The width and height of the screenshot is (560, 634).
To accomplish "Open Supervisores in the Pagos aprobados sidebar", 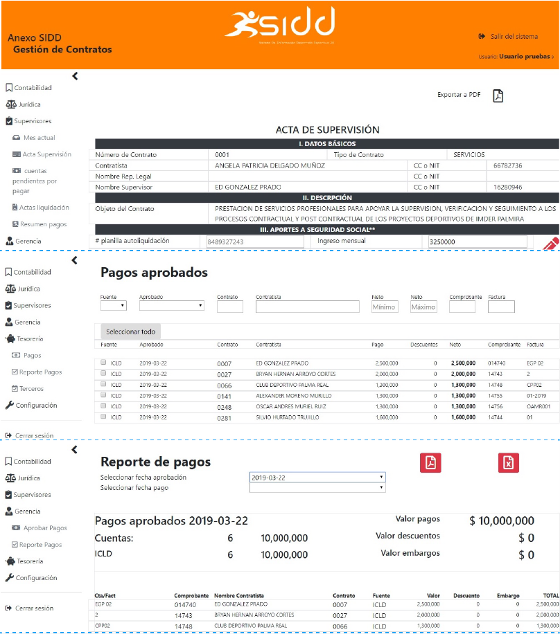I will (x=28, y=305).
